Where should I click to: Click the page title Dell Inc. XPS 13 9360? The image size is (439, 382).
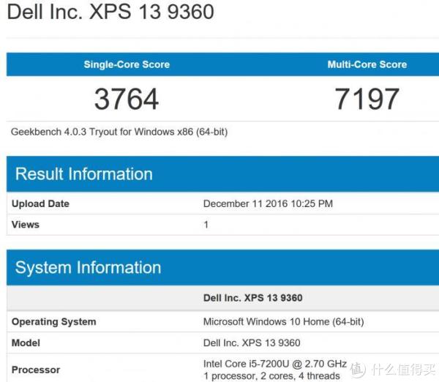pyautogui.click(x=110, y=13)
